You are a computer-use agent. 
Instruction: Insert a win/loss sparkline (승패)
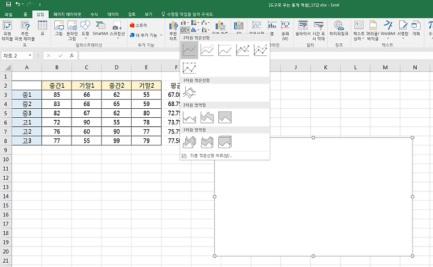[285, 31]
